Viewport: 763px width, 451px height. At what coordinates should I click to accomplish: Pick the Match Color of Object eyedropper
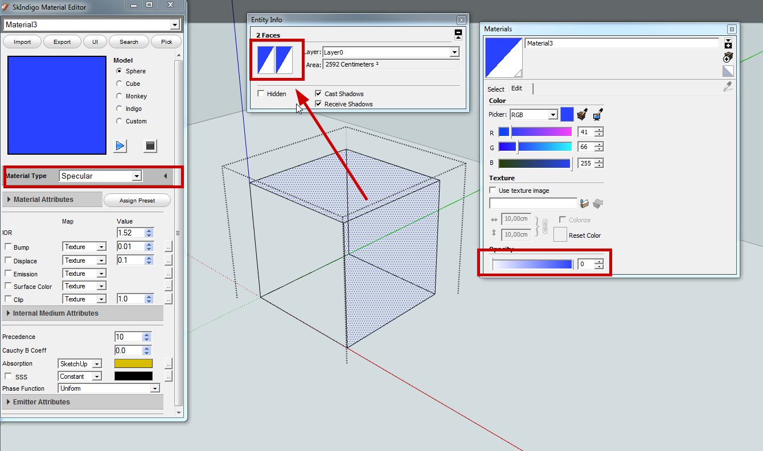[x=581, y=115]
